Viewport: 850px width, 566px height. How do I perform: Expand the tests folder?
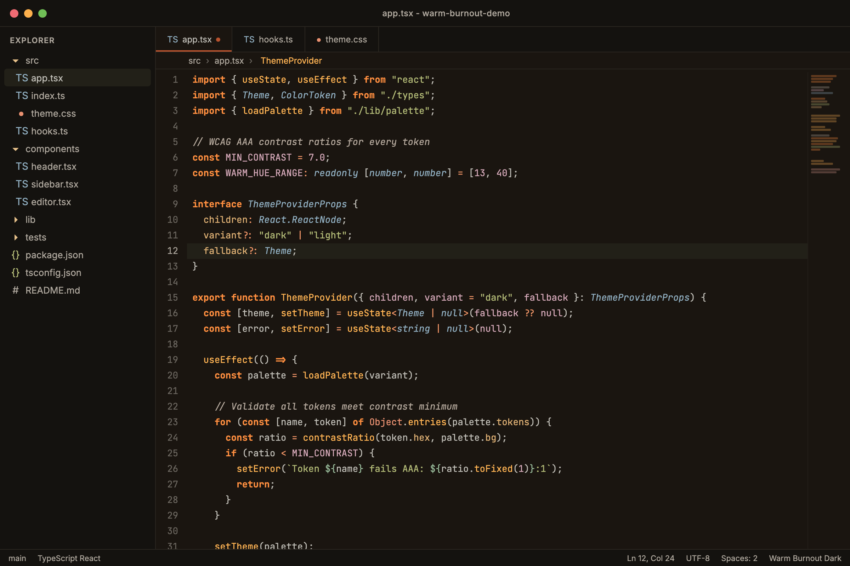[x=16, y=237]
